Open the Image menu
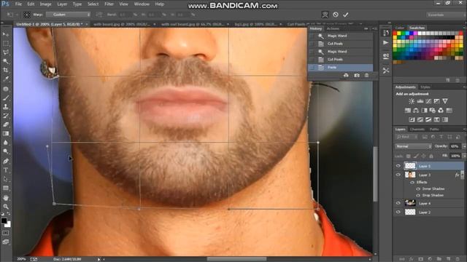 (x=45, y=4)
